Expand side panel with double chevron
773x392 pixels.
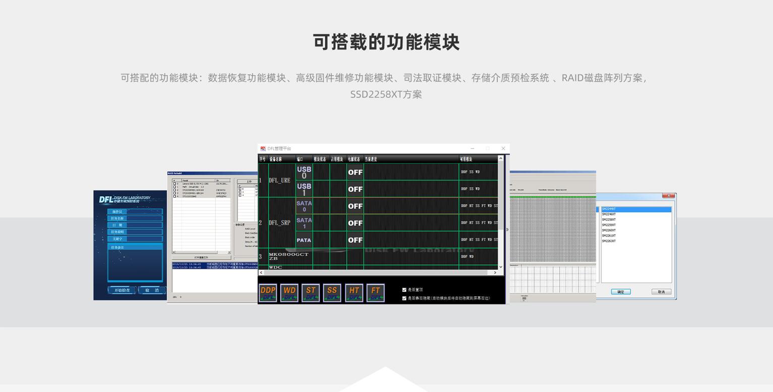pos(507,230)
